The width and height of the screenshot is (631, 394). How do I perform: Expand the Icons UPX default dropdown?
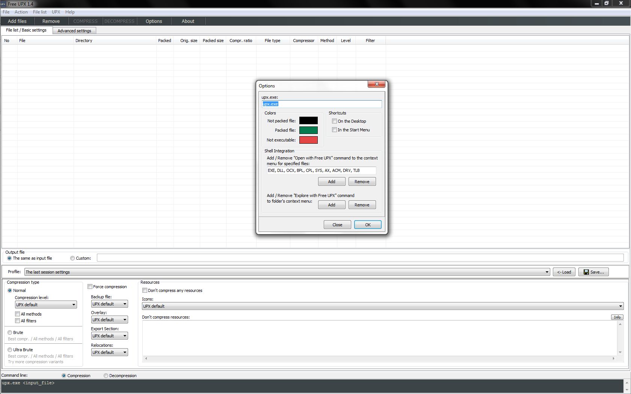pos(383,306)
